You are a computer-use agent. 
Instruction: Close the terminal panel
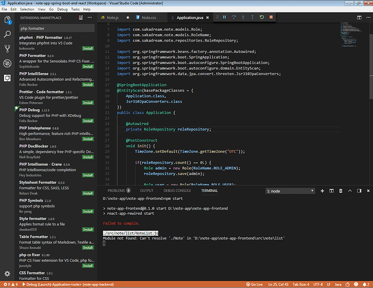click(368, 191)
